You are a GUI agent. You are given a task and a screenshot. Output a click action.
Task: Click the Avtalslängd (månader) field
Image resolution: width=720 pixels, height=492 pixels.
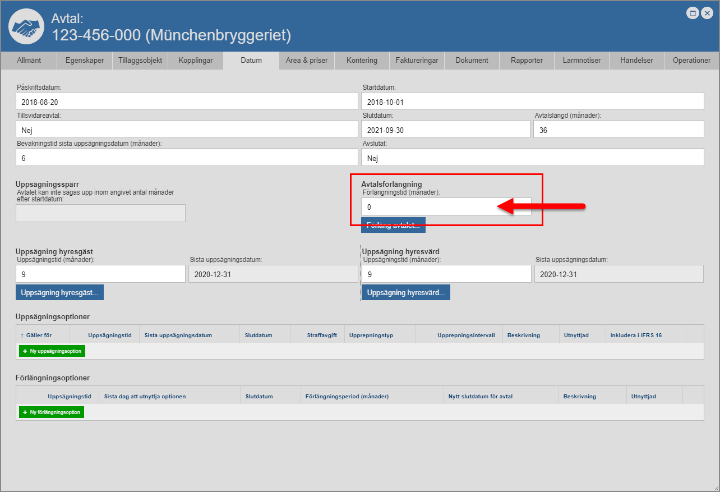point(618,129)
